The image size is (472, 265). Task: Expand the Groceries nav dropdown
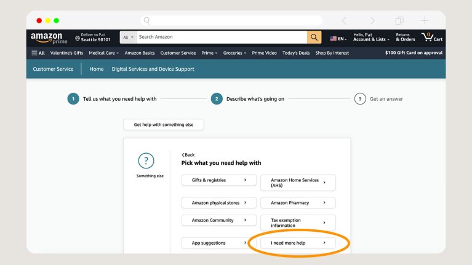click(x=234, y=53)
